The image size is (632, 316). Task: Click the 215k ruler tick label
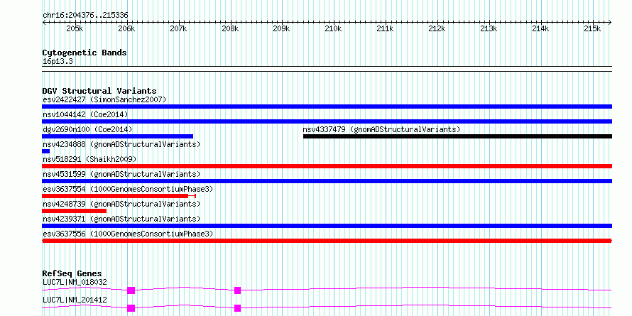pos(592,29)
